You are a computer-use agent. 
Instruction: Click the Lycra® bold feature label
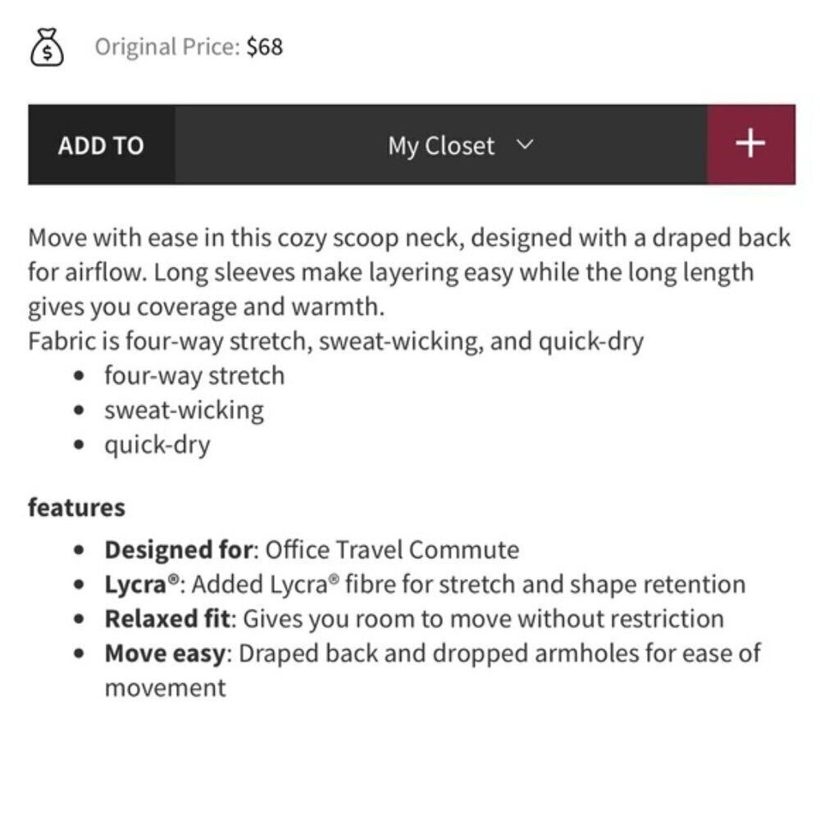(142, 584)
